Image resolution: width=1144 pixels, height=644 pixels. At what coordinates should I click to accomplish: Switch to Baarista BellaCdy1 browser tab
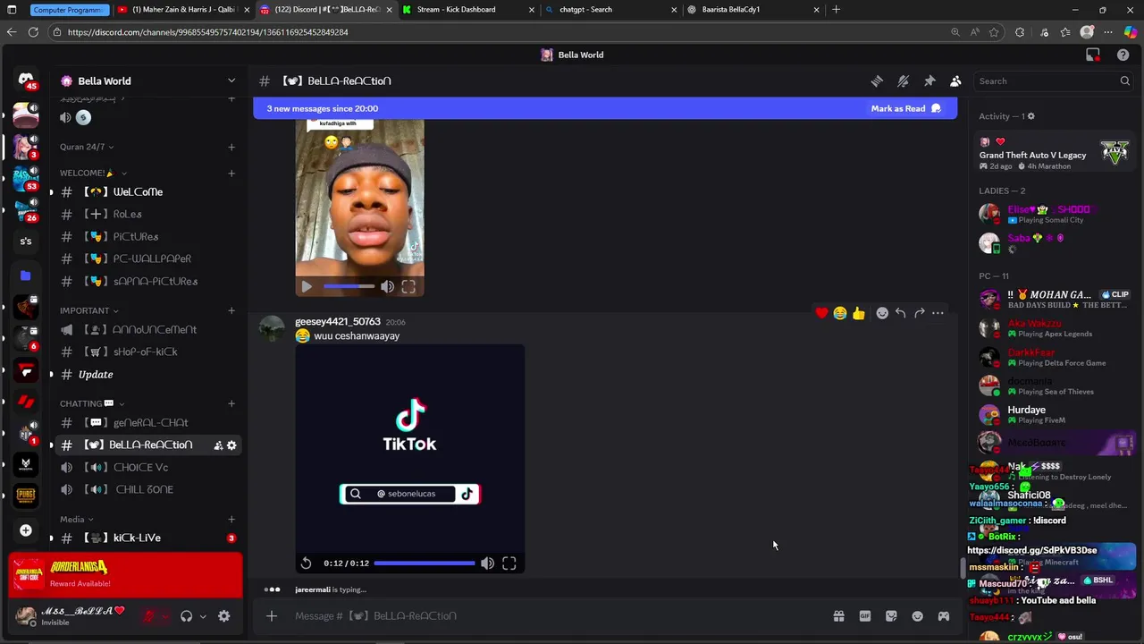pyautogui.click(x=751, y=10)
